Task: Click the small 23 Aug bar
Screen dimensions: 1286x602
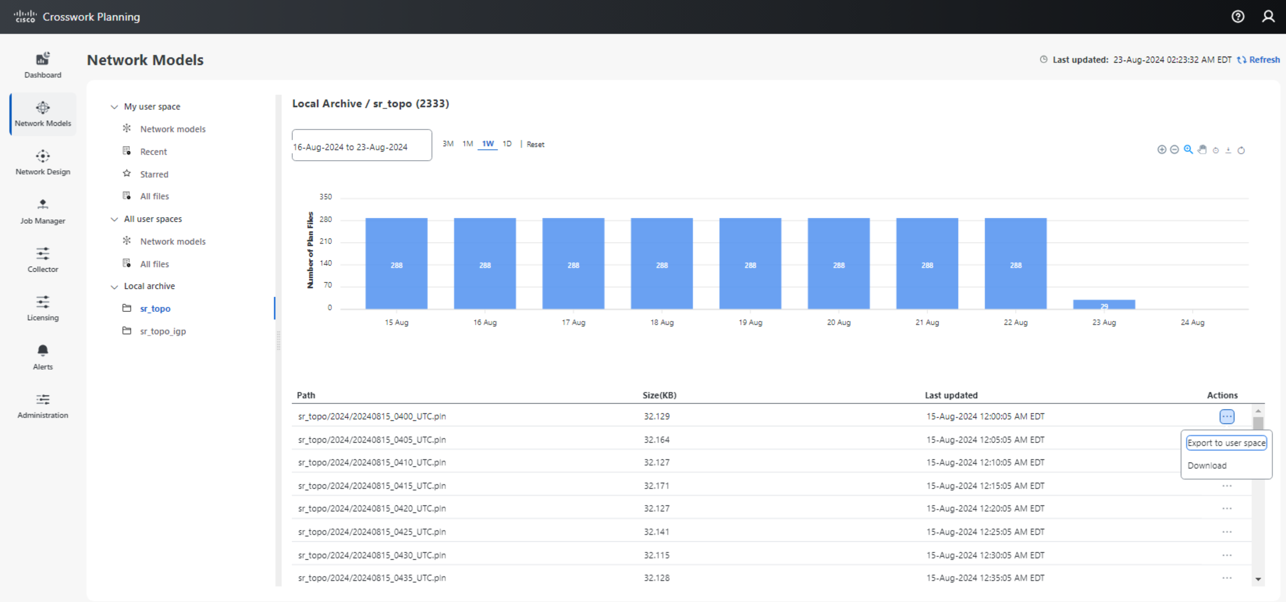Action: click(1104, 305)
